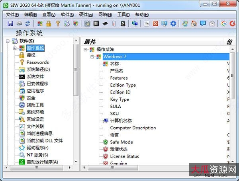Open the 编辑(E) menu

coord(31,15)
